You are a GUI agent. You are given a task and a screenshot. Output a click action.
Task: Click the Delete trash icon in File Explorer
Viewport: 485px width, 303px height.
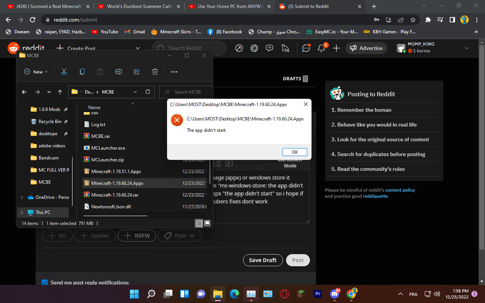coord(155,72)
